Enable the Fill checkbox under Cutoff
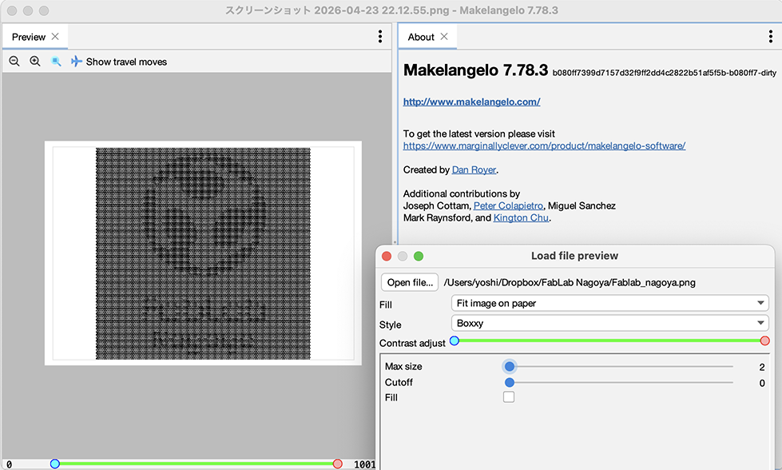This screenshot has height=470, width=782. tap(509, 397)
